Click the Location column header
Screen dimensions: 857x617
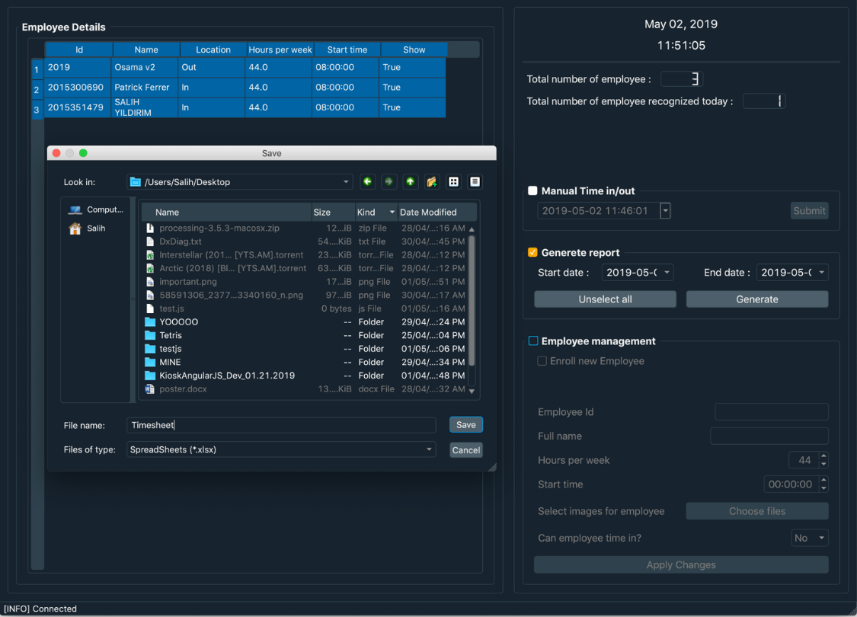[x=213, y=50]
